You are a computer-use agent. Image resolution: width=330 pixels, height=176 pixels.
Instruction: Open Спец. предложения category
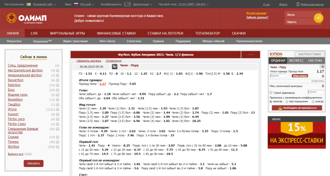tap(23, 66)
